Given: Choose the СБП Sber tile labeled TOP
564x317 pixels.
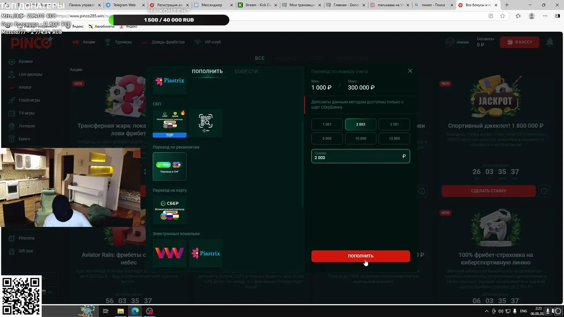Looking at the screenshot, I should (170, 123).
